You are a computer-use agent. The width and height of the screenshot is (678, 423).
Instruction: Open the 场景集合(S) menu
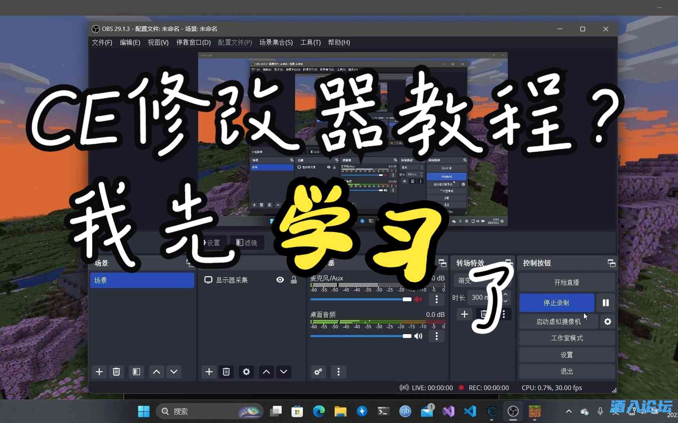[276, 42]
